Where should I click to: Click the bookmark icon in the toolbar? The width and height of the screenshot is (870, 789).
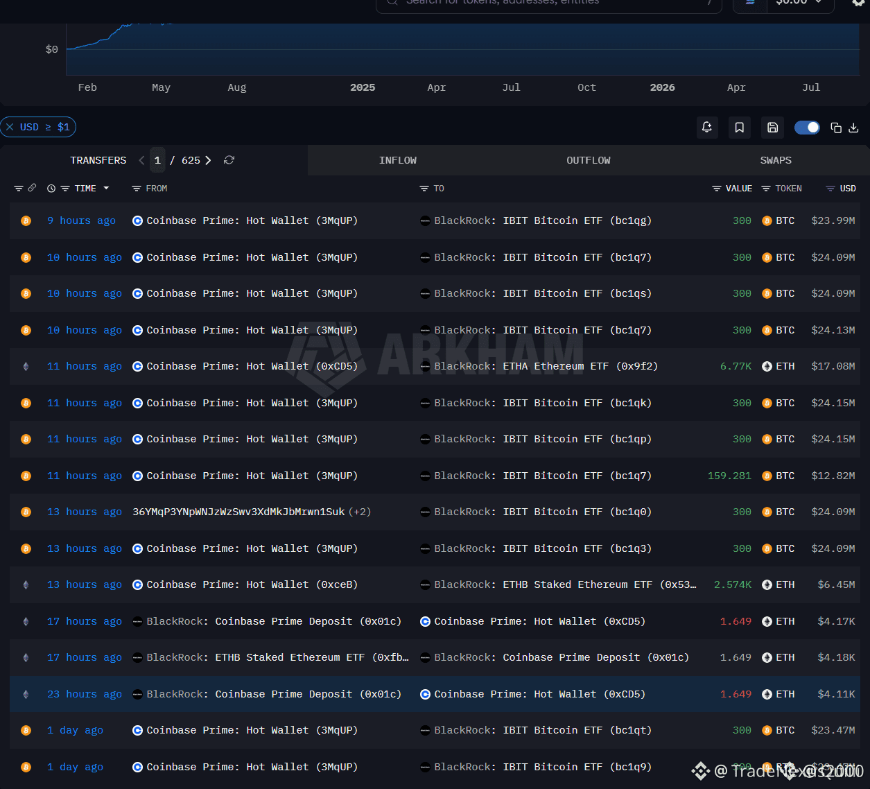[x=740, y=128]
